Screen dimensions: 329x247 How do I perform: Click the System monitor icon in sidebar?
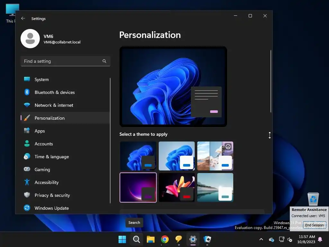(27, 79)
